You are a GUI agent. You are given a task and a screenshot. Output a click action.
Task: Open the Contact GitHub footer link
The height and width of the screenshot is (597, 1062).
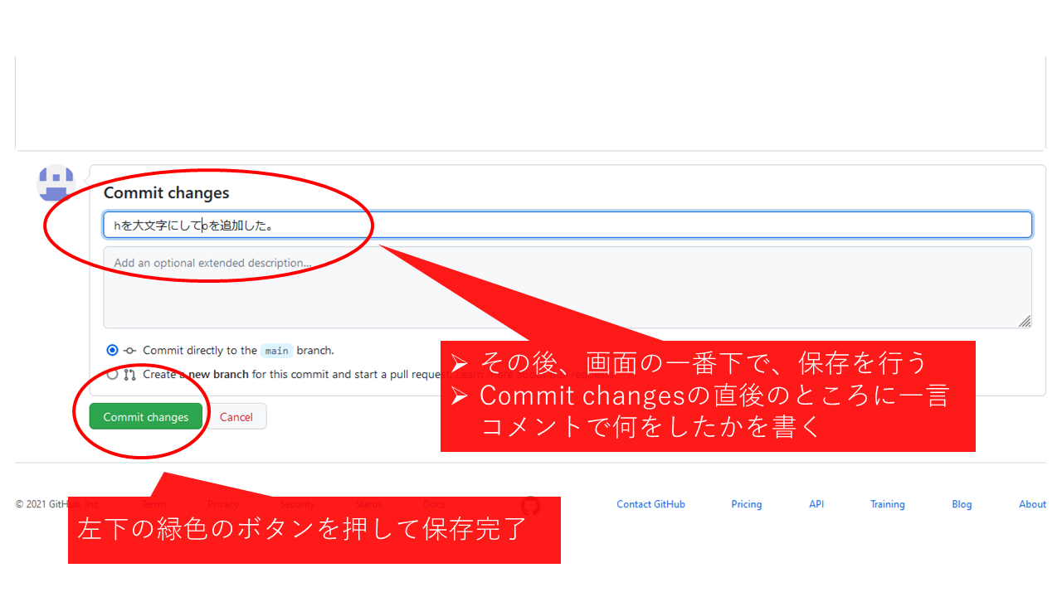(650, 504)
